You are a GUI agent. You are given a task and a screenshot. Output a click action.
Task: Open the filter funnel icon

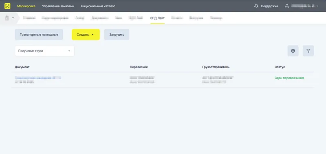308,51
